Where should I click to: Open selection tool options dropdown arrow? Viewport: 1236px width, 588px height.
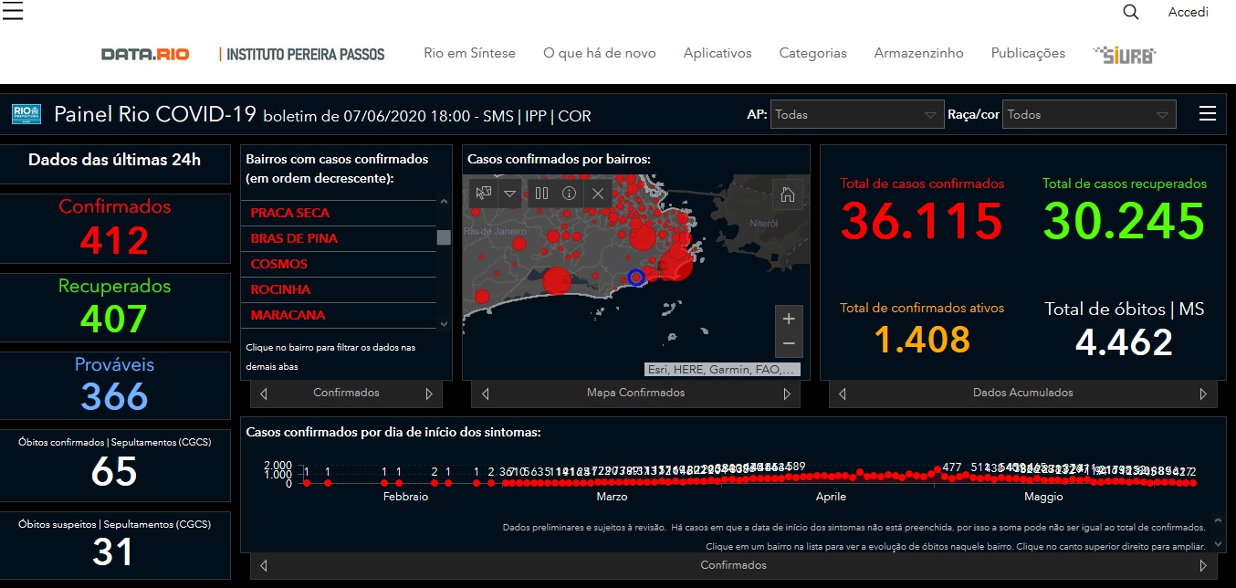509,194
